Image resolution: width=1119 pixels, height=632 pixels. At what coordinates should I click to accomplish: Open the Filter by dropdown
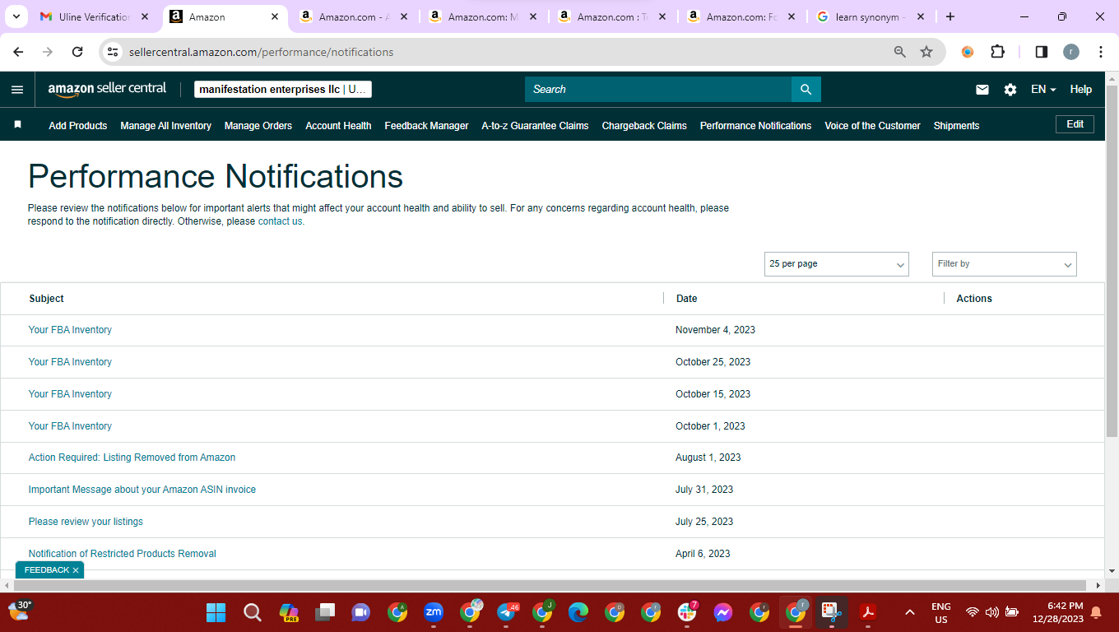click(x=1005, y=264)
